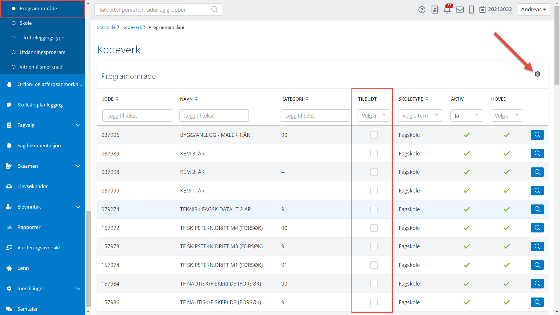View details for row 157972
Viewport: 560px width, 315px height.
pos(537,228)
